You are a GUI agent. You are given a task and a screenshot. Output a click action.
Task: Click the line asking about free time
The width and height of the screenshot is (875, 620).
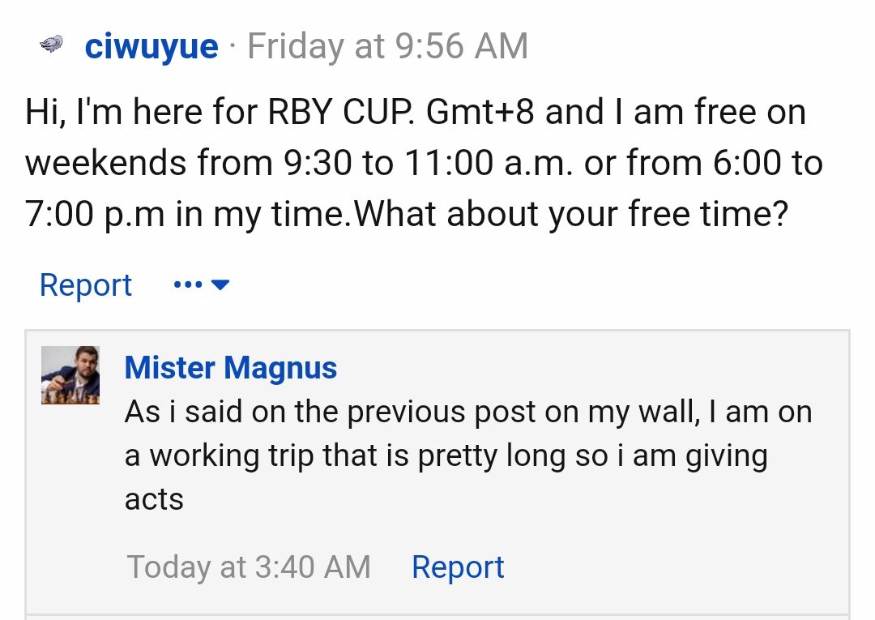click(x=407, y=216)
